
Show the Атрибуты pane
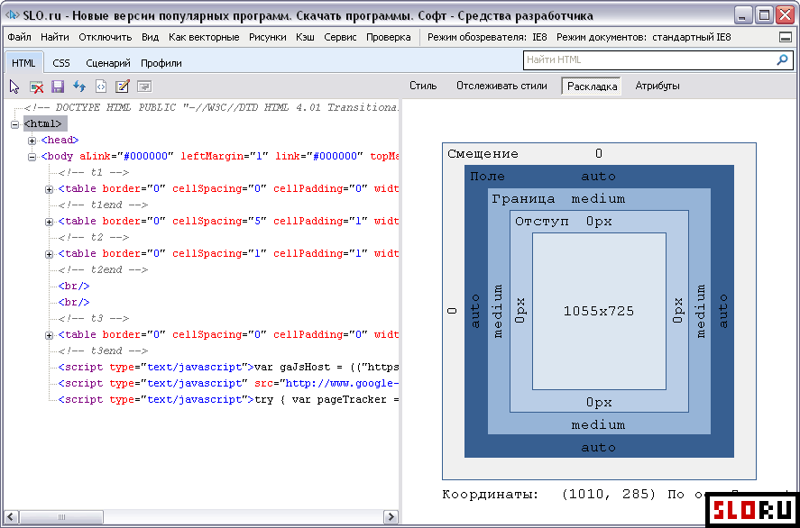657,86
